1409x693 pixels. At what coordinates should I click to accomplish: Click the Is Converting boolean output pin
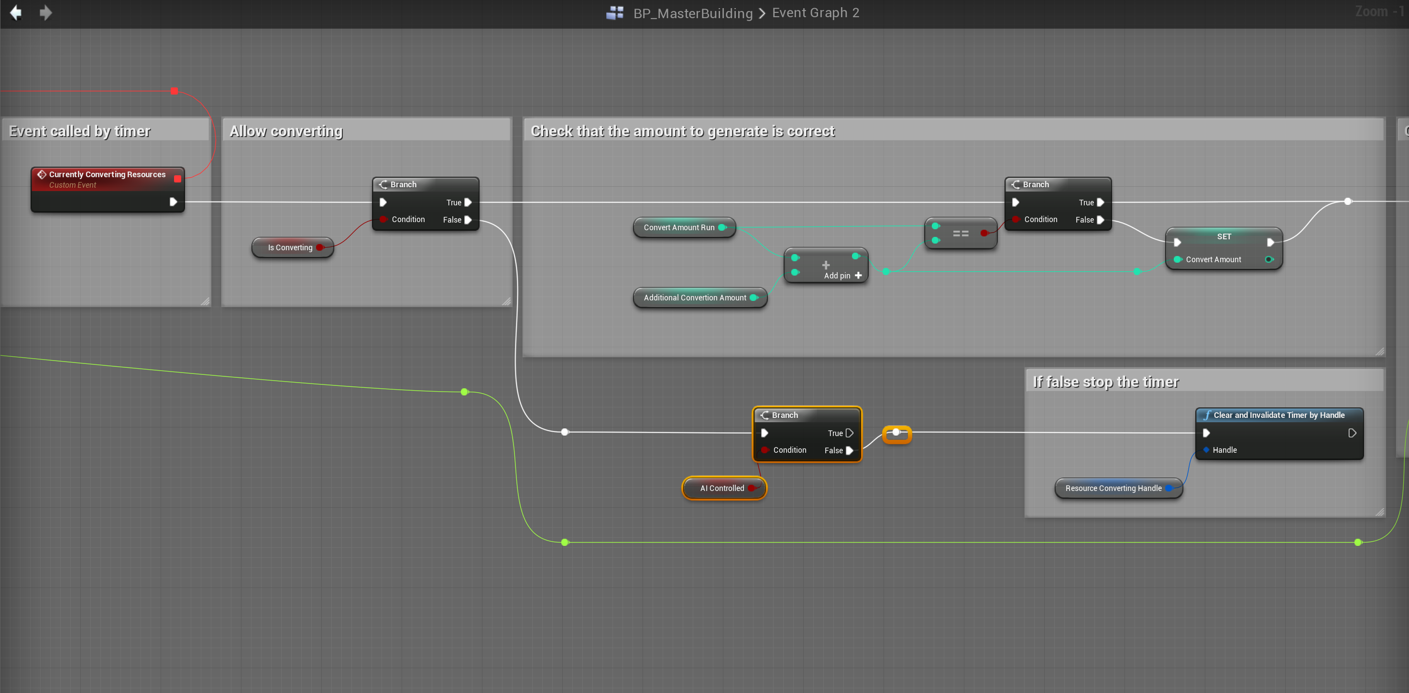(319, 247)
